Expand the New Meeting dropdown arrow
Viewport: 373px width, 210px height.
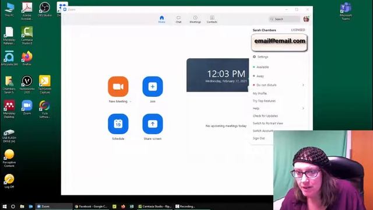click(131, 101)
